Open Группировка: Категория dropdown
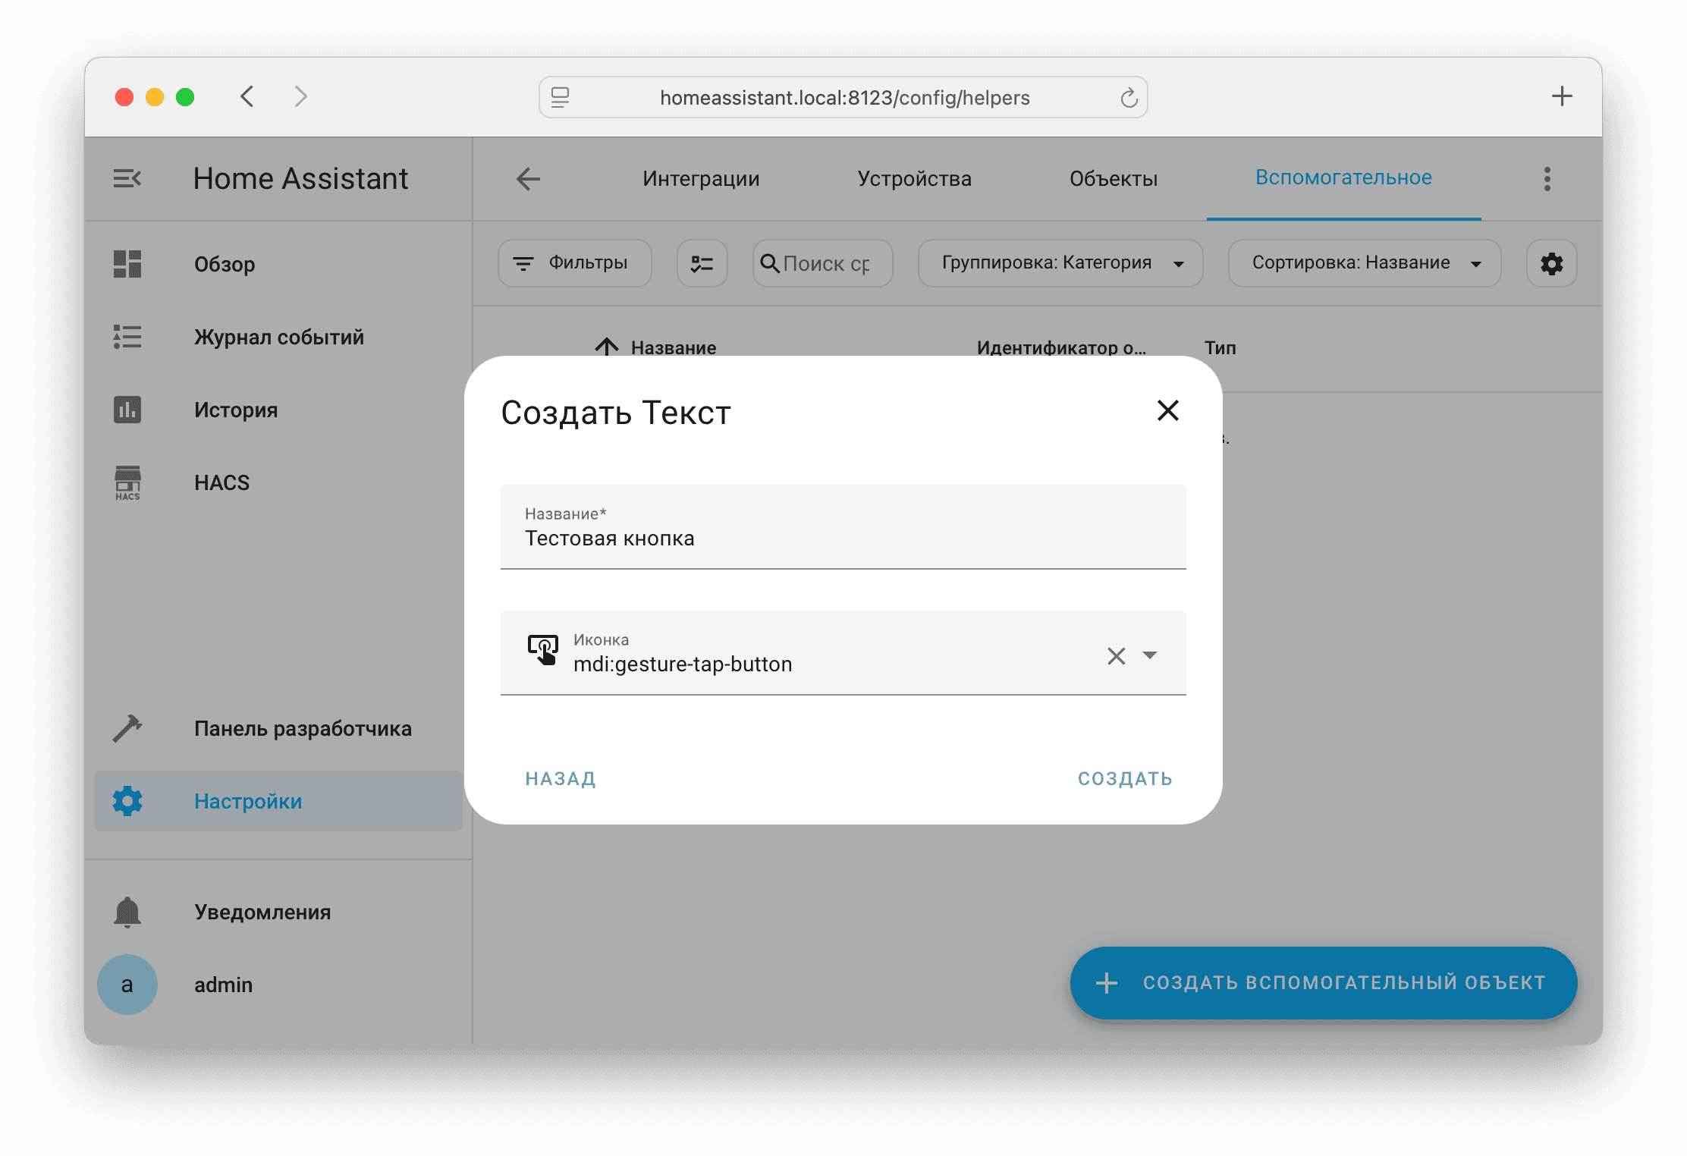 (1060, 263)
